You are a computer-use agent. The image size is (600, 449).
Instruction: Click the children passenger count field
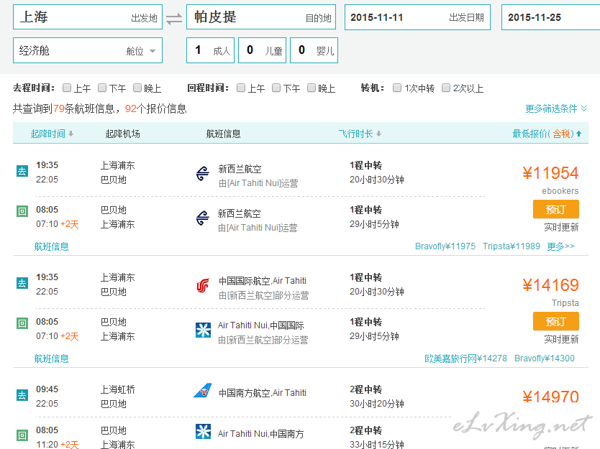262,50
